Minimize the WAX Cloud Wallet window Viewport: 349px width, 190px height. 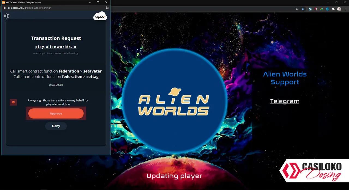pos(90,2)
